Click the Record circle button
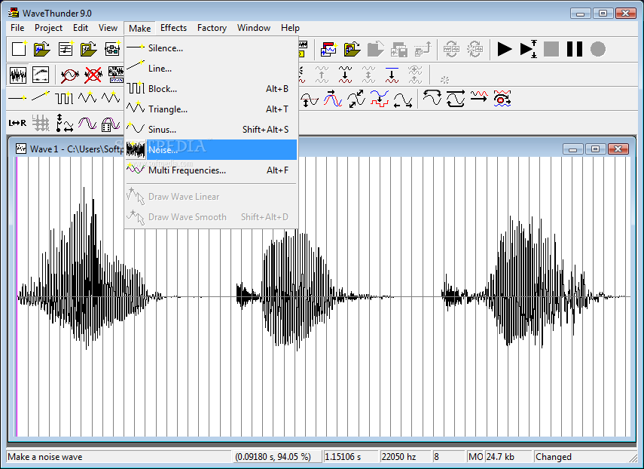 598,49
